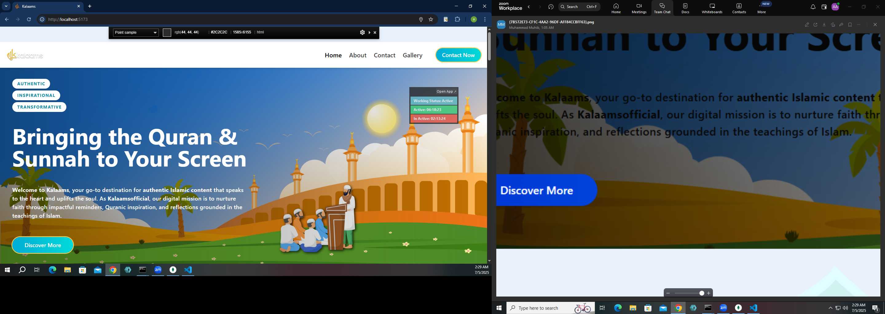Open the Contacts tab in Zoom

pyautogui.click(x=739, y=8)
